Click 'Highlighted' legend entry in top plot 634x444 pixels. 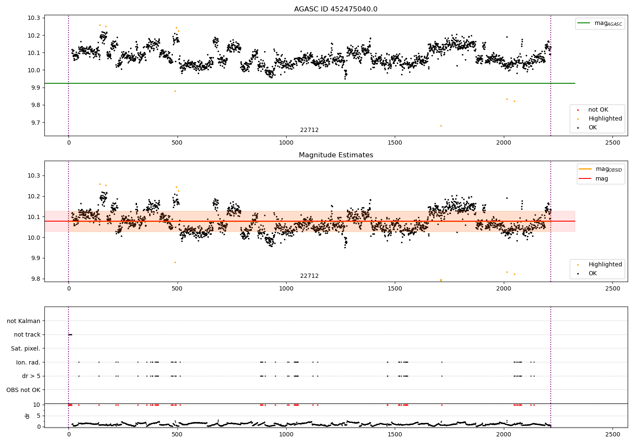click(x=605, y=119)
